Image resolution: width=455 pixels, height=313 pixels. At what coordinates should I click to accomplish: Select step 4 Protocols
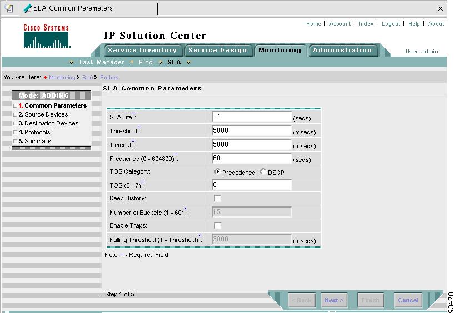coord(34,133)
